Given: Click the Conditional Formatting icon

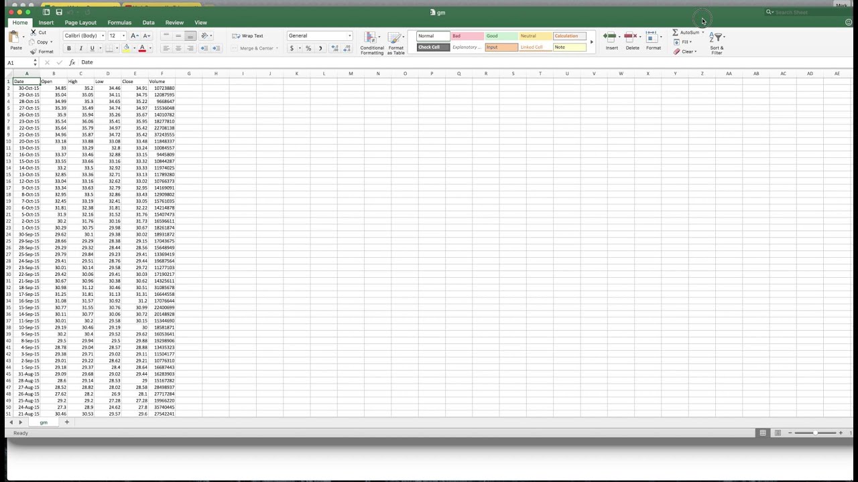Looking at the screenshot, I should coord(370,37).
